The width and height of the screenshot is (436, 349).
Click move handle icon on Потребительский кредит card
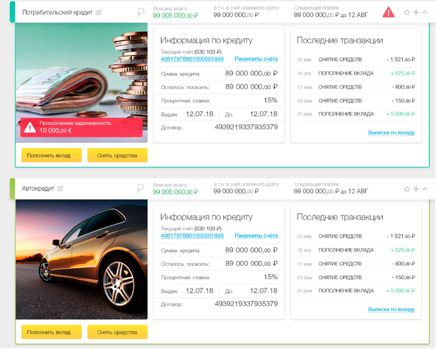416,12
